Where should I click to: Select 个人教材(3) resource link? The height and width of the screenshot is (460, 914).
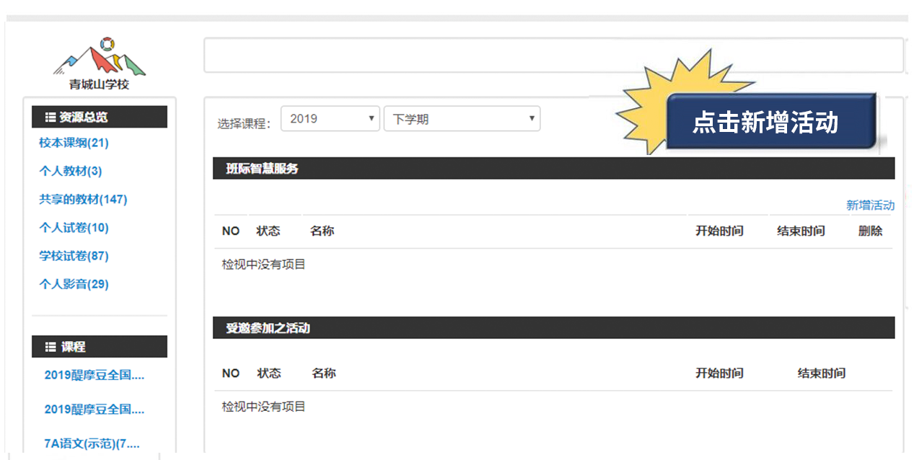click(x=70, y=171)
